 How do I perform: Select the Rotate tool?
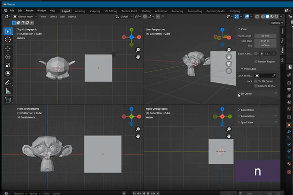click(x=8, y=57)
